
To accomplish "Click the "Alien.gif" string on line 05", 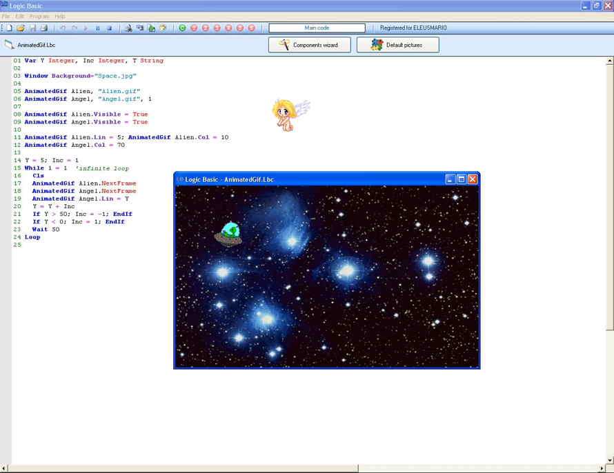I will point(119,91).
